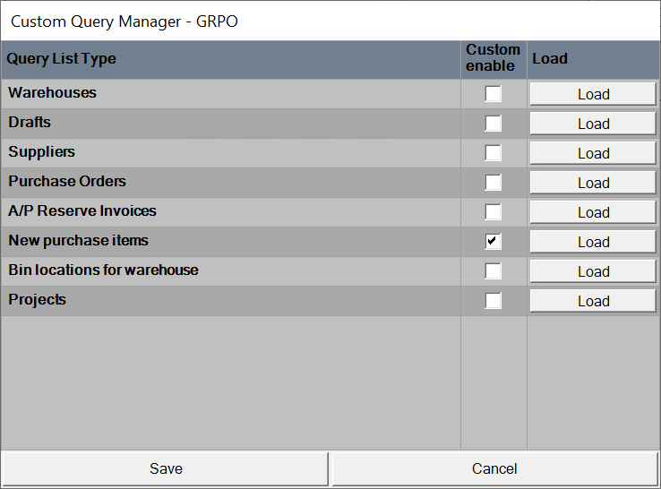Select the New purchase items row label
The height and width of the screenshot is (489, 661).
tap(79, 241)
